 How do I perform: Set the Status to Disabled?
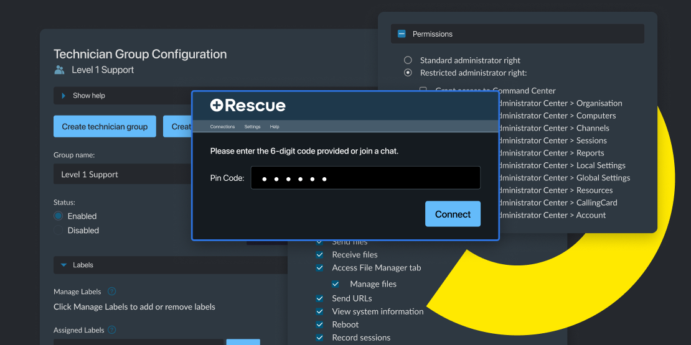58,230
